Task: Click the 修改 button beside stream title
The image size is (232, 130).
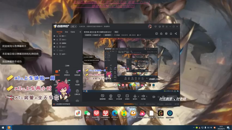Action: coord(116,32)
